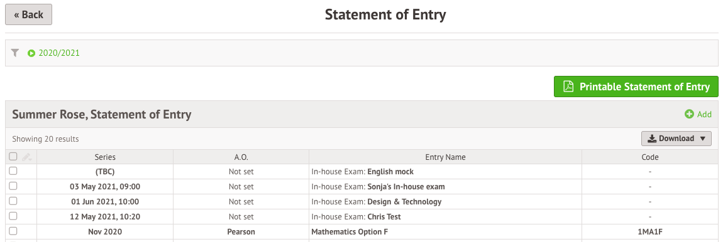Click the Entry Name column header
723x242 pixels.
pos(445,157)
